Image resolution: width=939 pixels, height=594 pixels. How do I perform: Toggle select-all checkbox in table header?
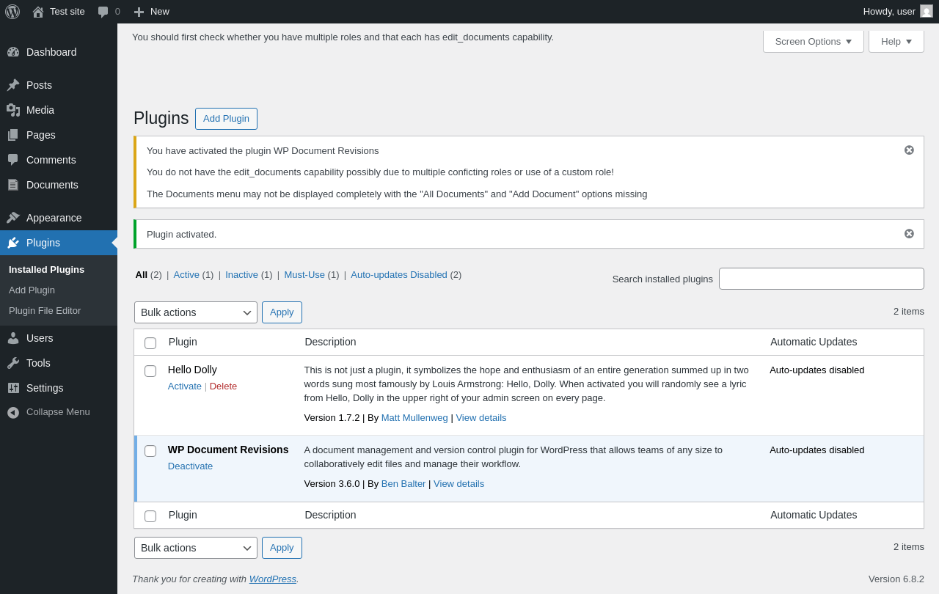tap(150, 343)
